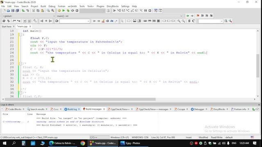Viewport: 262px width, 147px height.
Task: Jump back with the green arrow icon
Action: (187, 16)
